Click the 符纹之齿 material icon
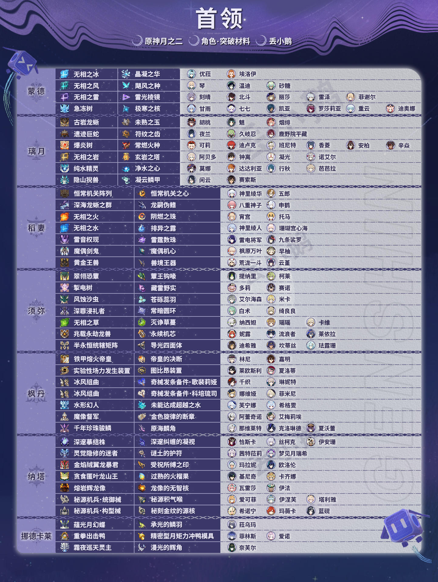This screenshot has width=438, height=582. [126, 134]
